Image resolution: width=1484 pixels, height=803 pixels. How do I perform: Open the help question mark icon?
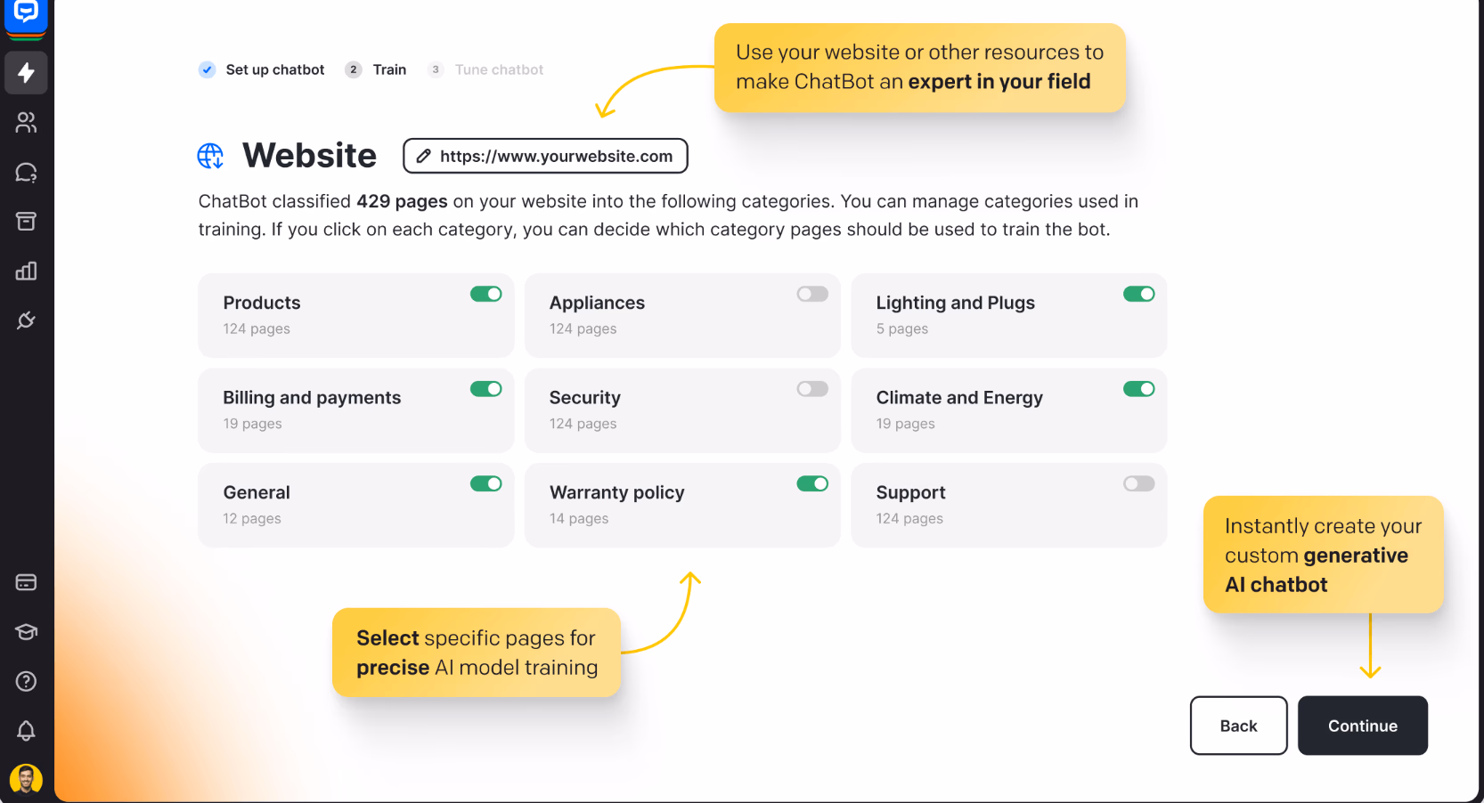pos(26,681)
